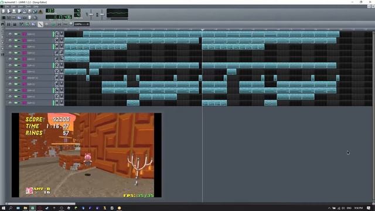375x211 pixels.
Task: Add an automation track
Action: tap(33, 24)
